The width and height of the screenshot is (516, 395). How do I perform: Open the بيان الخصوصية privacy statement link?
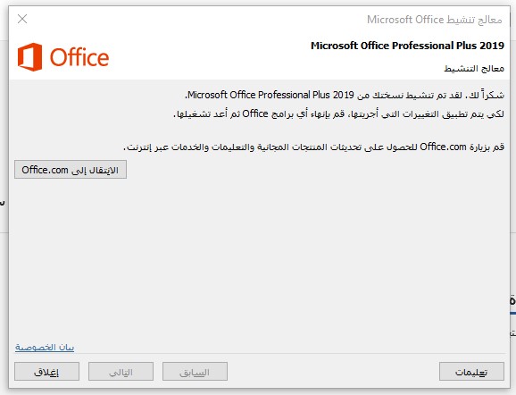coord(45,348)
